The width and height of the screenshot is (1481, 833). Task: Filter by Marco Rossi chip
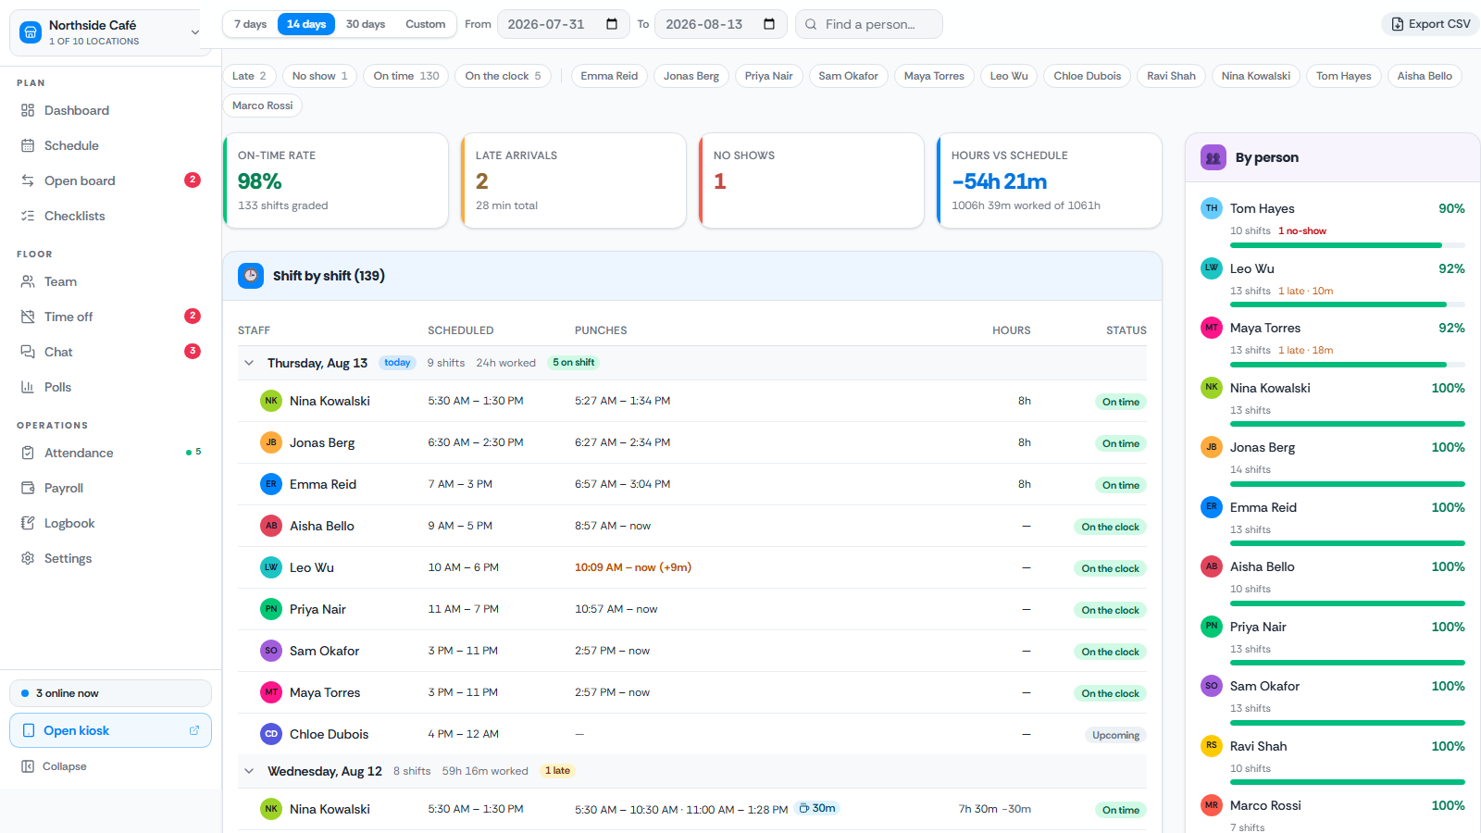(262, 106)
